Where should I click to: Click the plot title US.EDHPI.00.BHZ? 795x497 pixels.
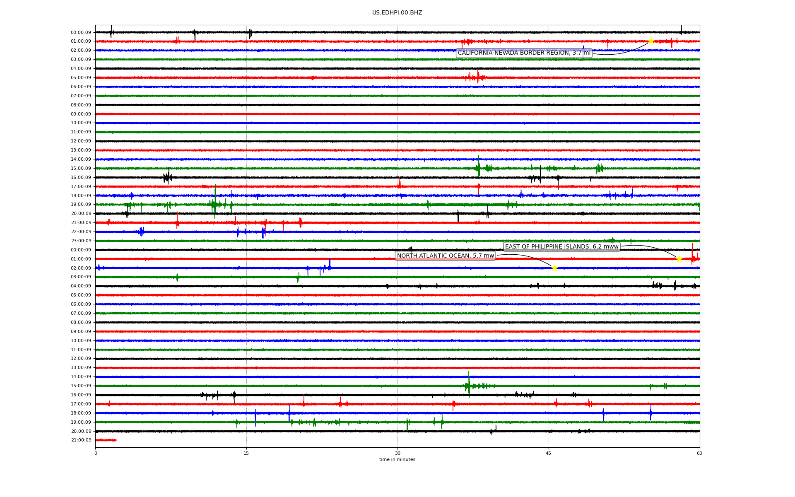pyautogui.click(x=397, y=13)
